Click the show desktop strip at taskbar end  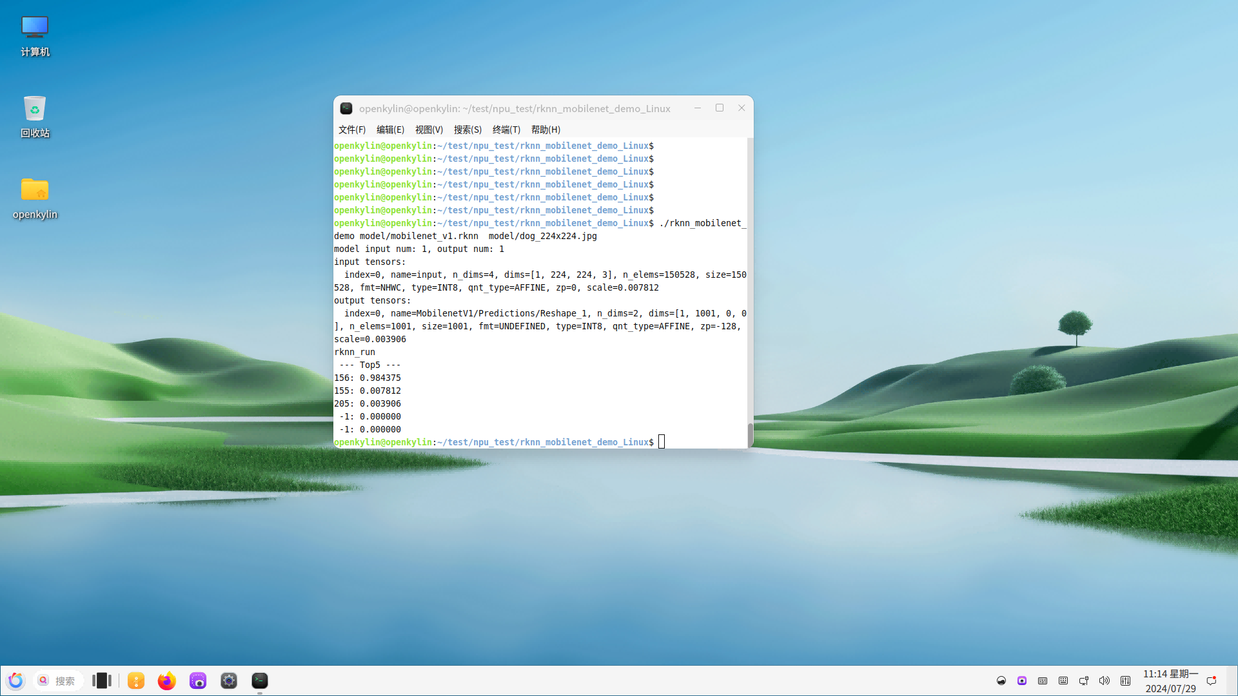pyautogui.click(x=1233, y=681)
